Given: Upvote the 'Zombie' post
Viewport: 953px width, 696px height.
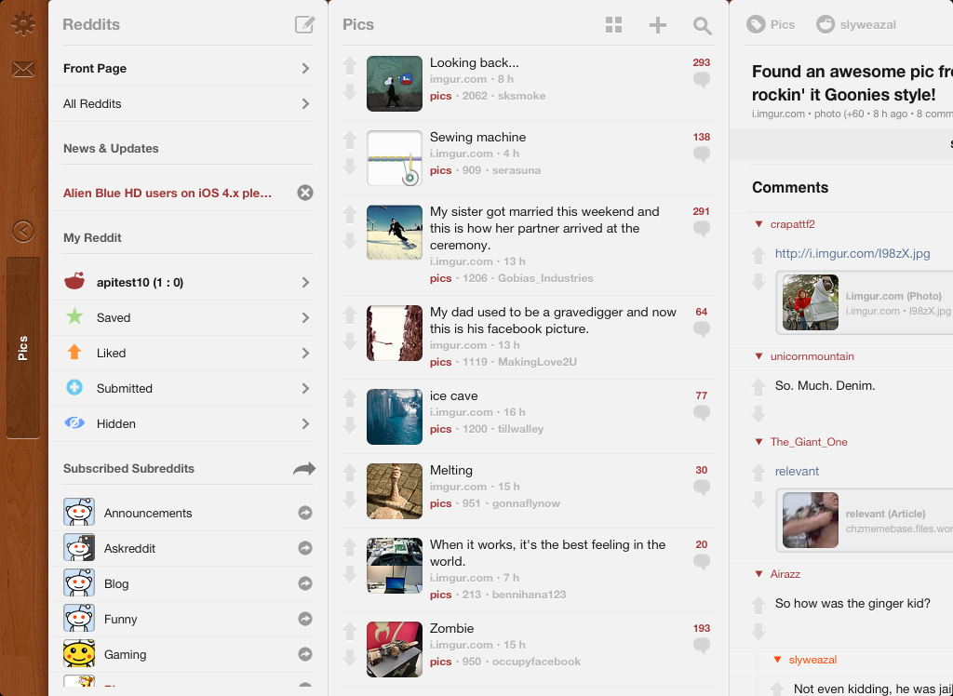Looking at the screenshot, I should [350, 631].
